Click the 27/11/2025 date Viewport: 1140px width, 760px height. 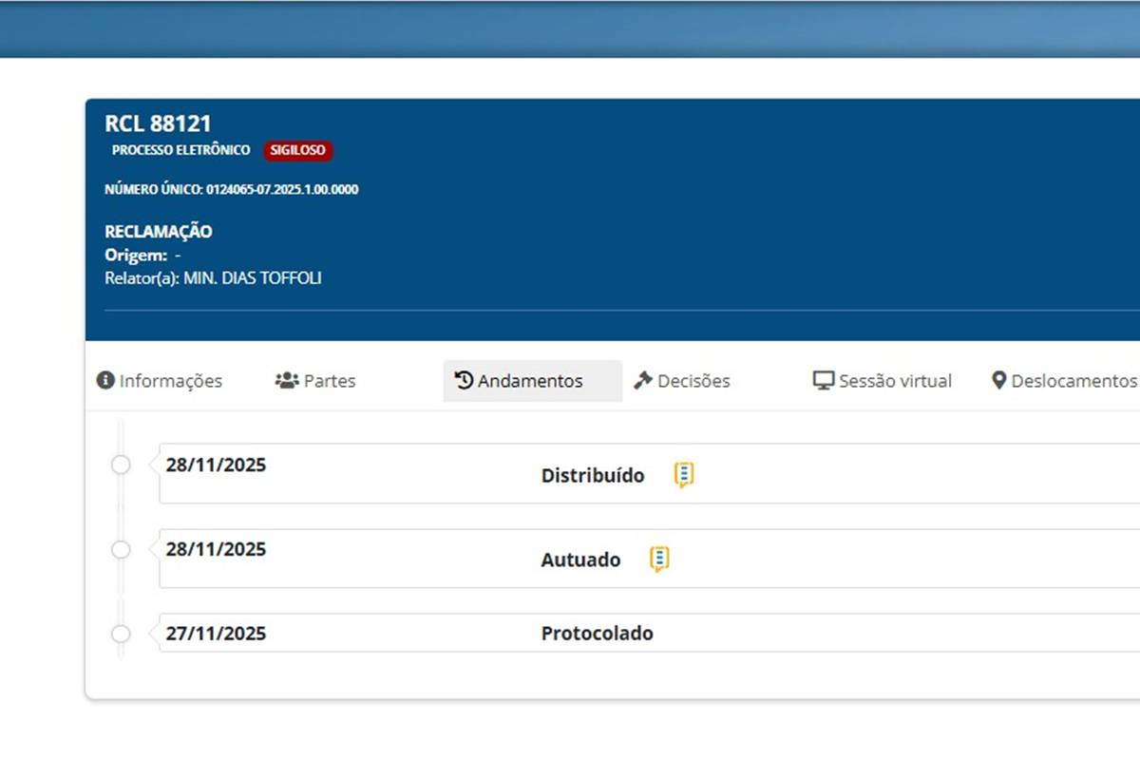(216, 634)
